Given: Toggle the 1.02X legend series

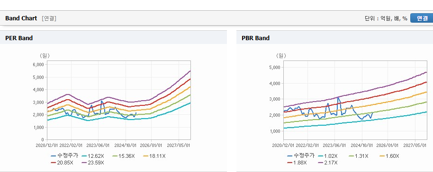Looking at the screenshot, I should (328, 156).
